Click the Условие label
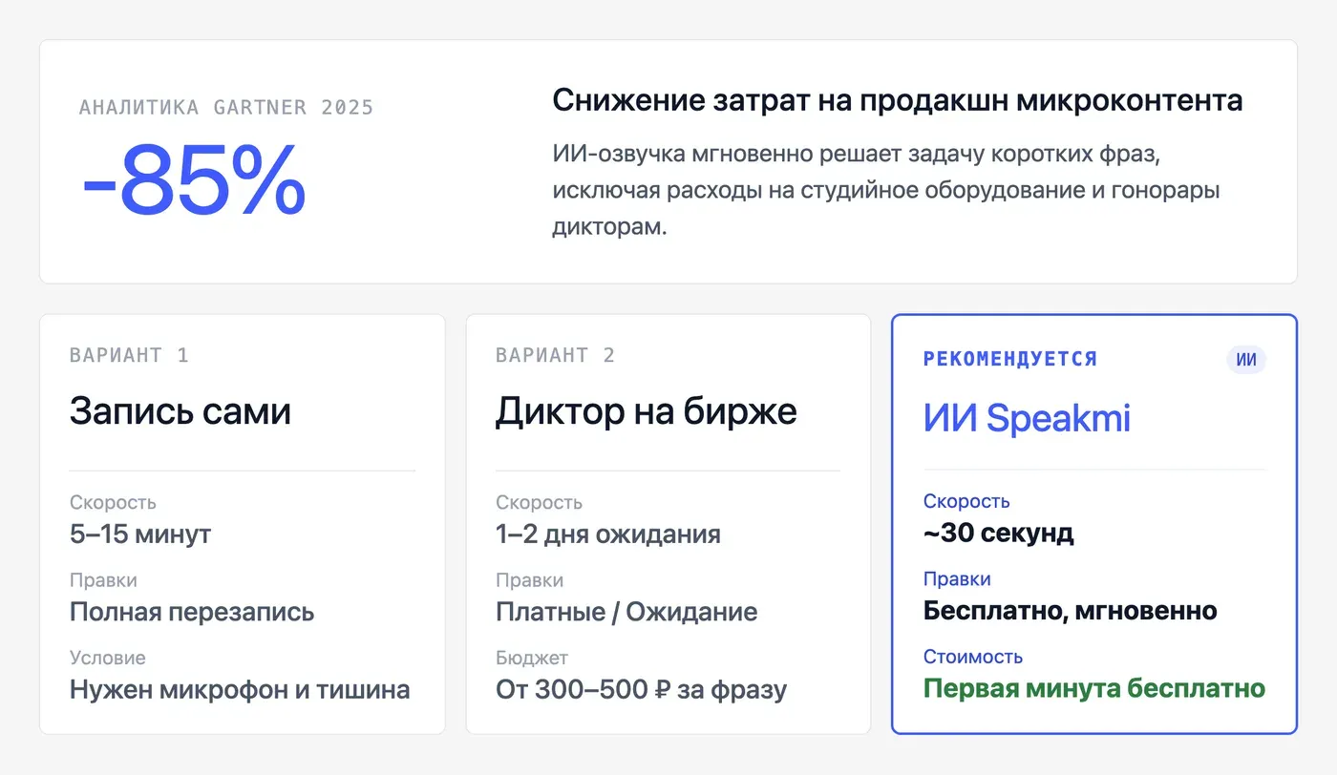This screenshot has height=775, width=1337. [x=108, y=658]
